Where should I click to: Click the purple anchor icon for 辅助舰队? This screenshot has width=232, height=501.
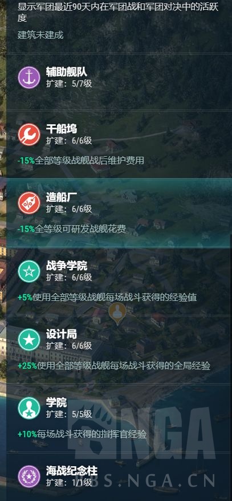[x=29, y=78]
